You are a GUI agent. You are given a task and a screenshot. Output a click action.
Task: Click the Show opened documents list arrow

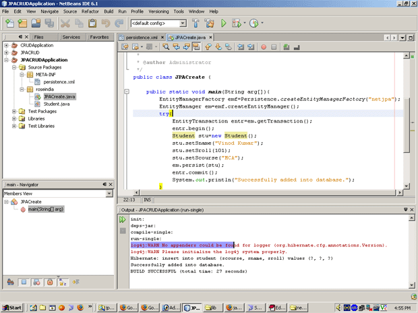tap(402, 38)
